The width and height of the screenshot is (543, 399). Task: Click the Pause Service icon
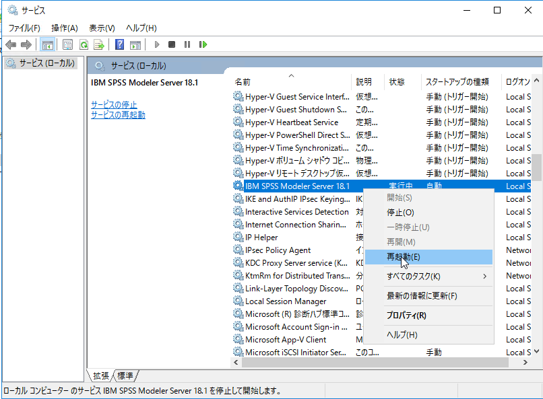[187, 44]
